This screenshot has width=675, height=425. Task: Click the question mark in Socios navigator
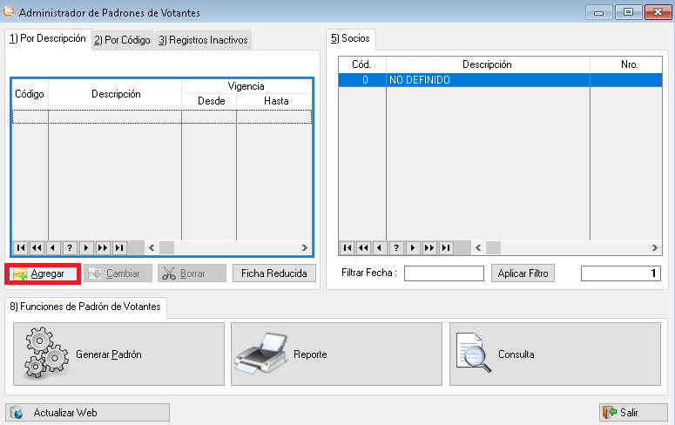point(396,247)
